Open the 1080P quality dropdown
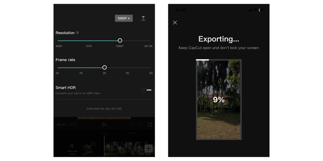This screenshot has height=161, width=323. pyautogui.click(x=124, y=18)
